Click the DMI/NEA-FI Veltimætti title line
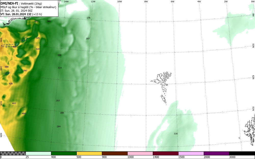Screen dimensions: 255x159 (21, 4)
